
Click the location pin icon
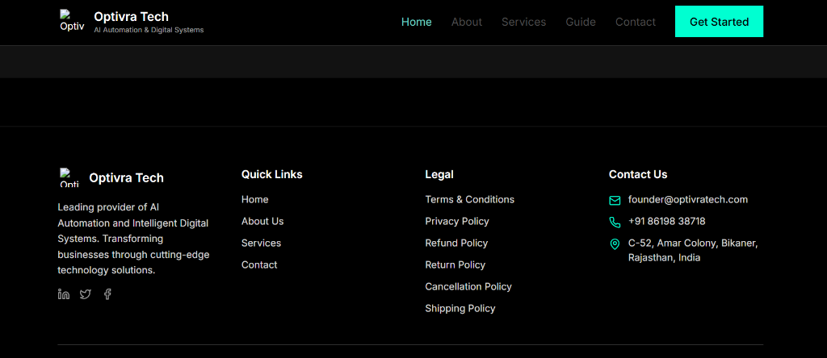coord(615,244)
